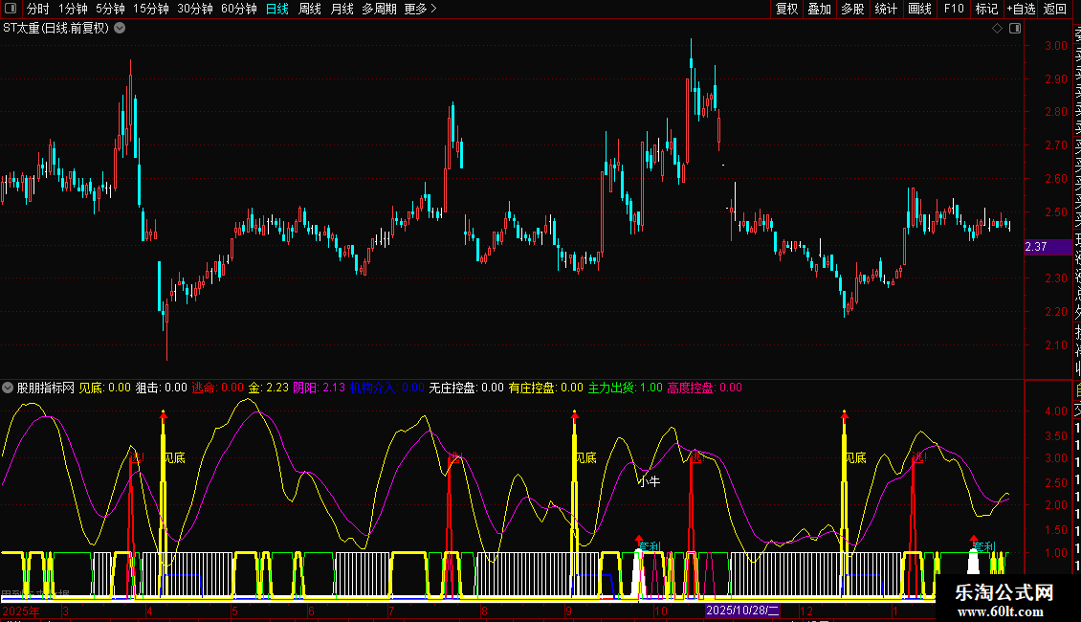Click the 2.37 current price tag

pos(1047,246)
